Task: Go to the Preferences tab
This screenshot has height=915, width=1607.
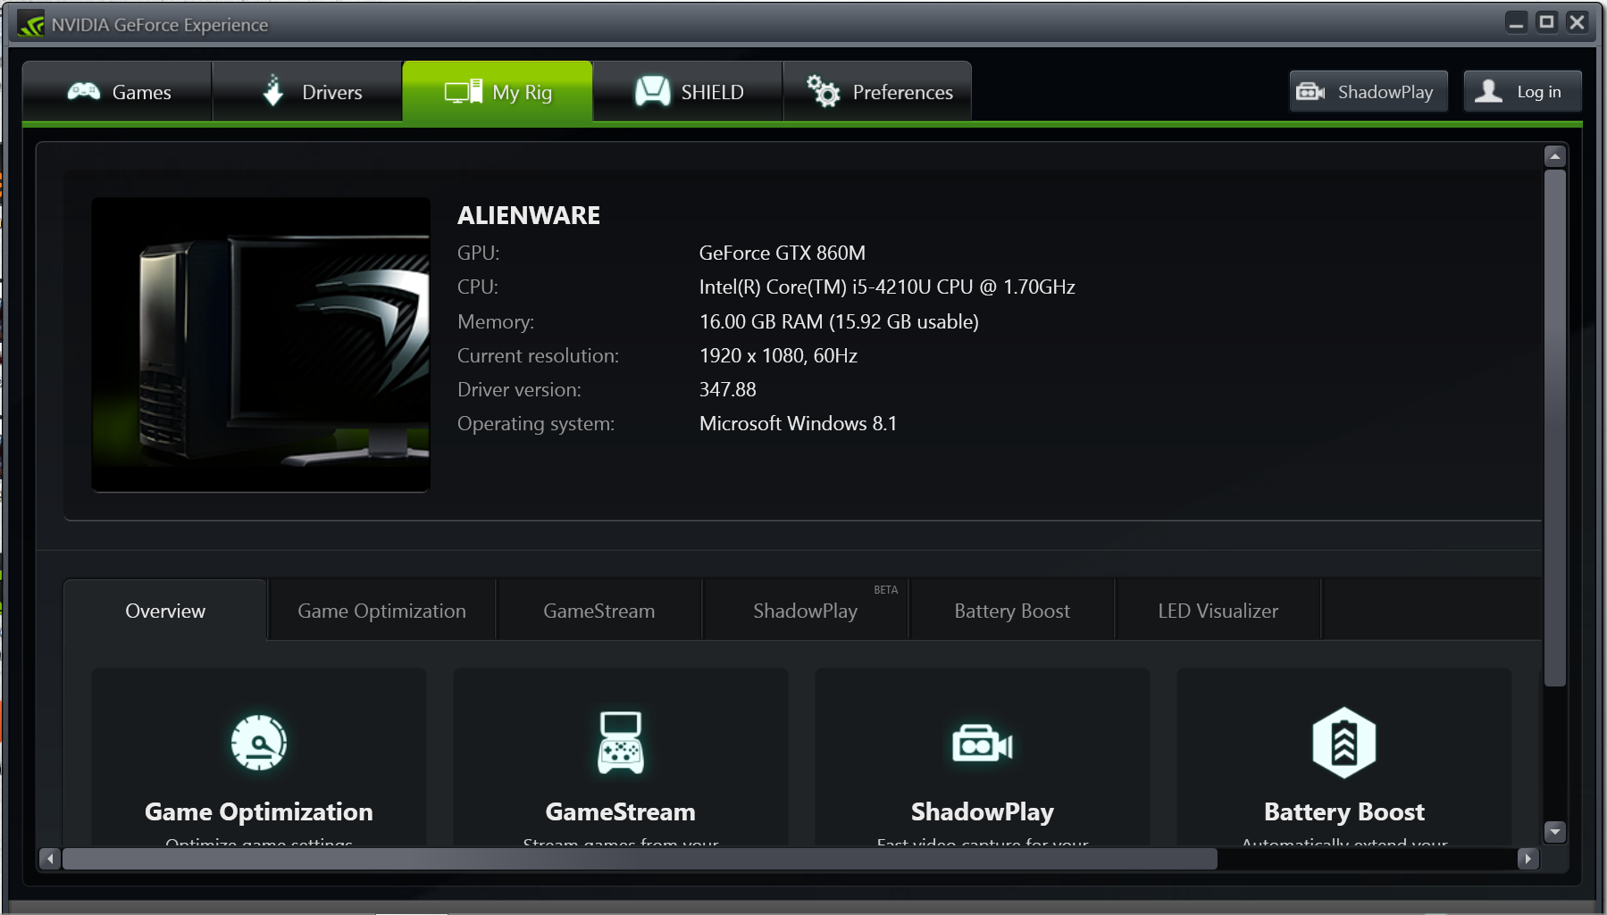Action: (877, 92)
